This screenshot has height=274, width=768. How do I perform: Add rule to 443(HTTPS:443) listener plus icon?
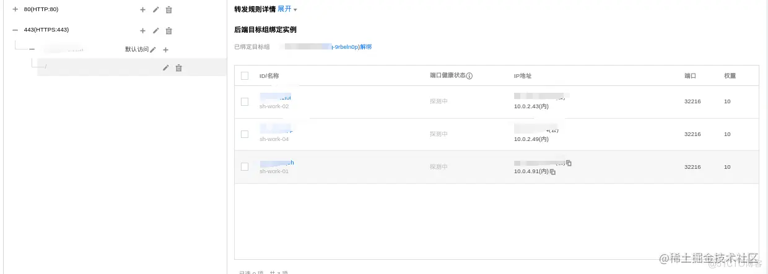point(142,30)
